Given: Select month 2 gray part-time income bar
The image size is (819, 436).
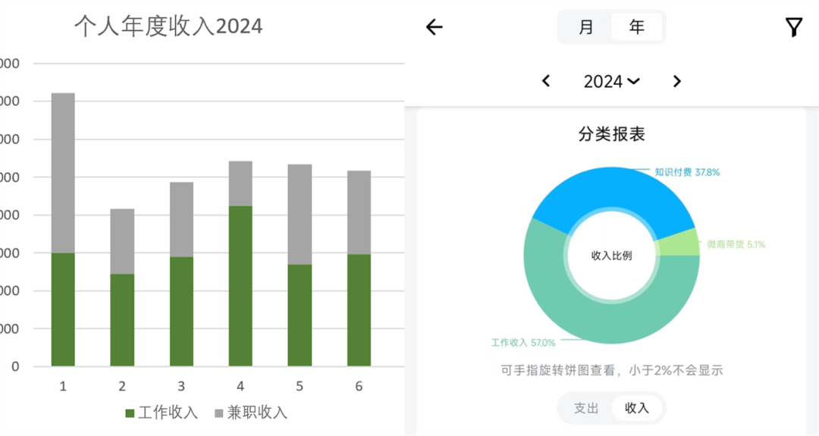Looking at the screenshot, I should (x=121, y=241).
